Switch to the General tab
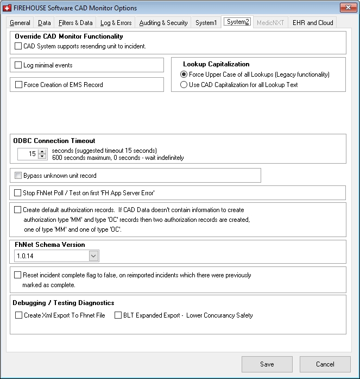The width and height of the screenshot is (360, 379). [x=20, y=23]
